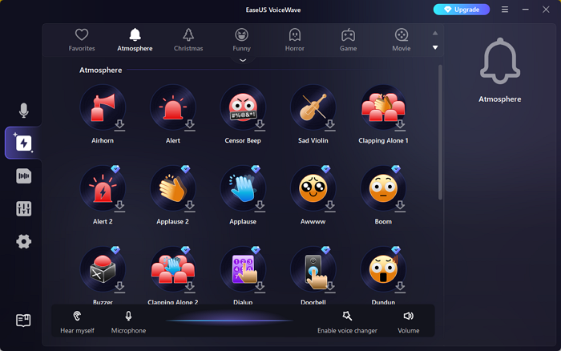Open the audio file waveform sidebar icon
The width and height of the screenshot is (561, 351).
(x=23, y=176)
